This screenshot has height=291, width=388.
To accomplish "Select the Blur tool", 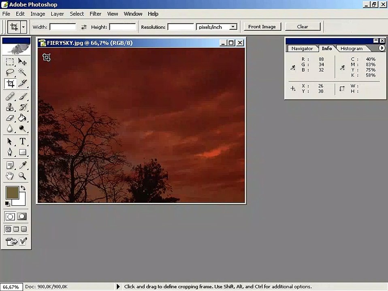I will (x=10, y=129).
